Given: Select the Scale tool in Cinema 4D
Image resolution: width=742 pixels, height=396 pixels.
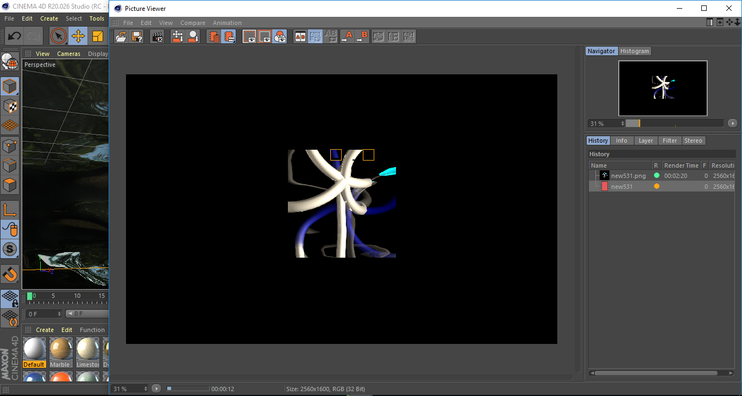Looking at the screenshot, I should [x=98, y=36].
